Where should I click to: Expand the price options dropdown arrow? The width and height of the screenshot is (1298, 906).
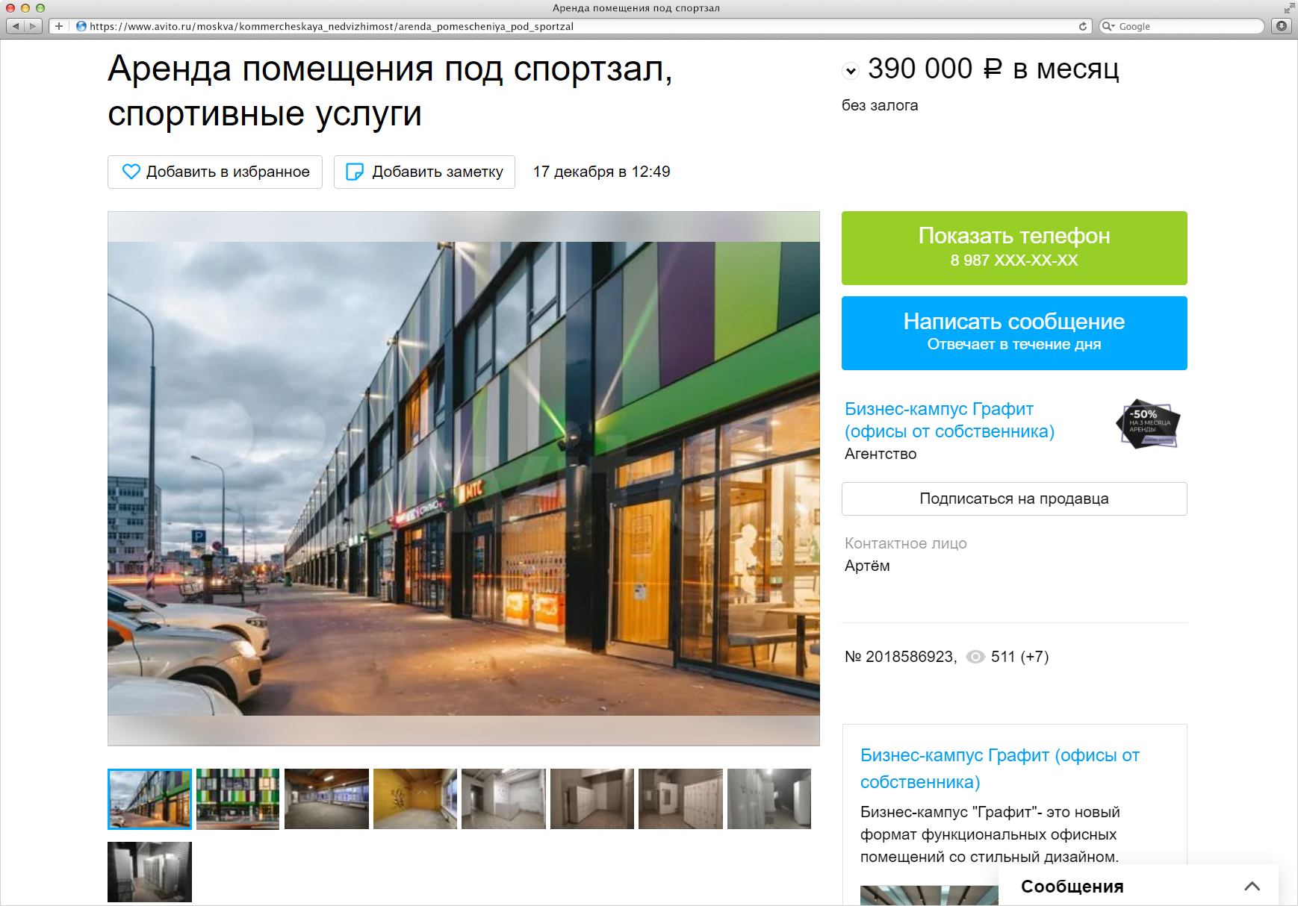851,72
